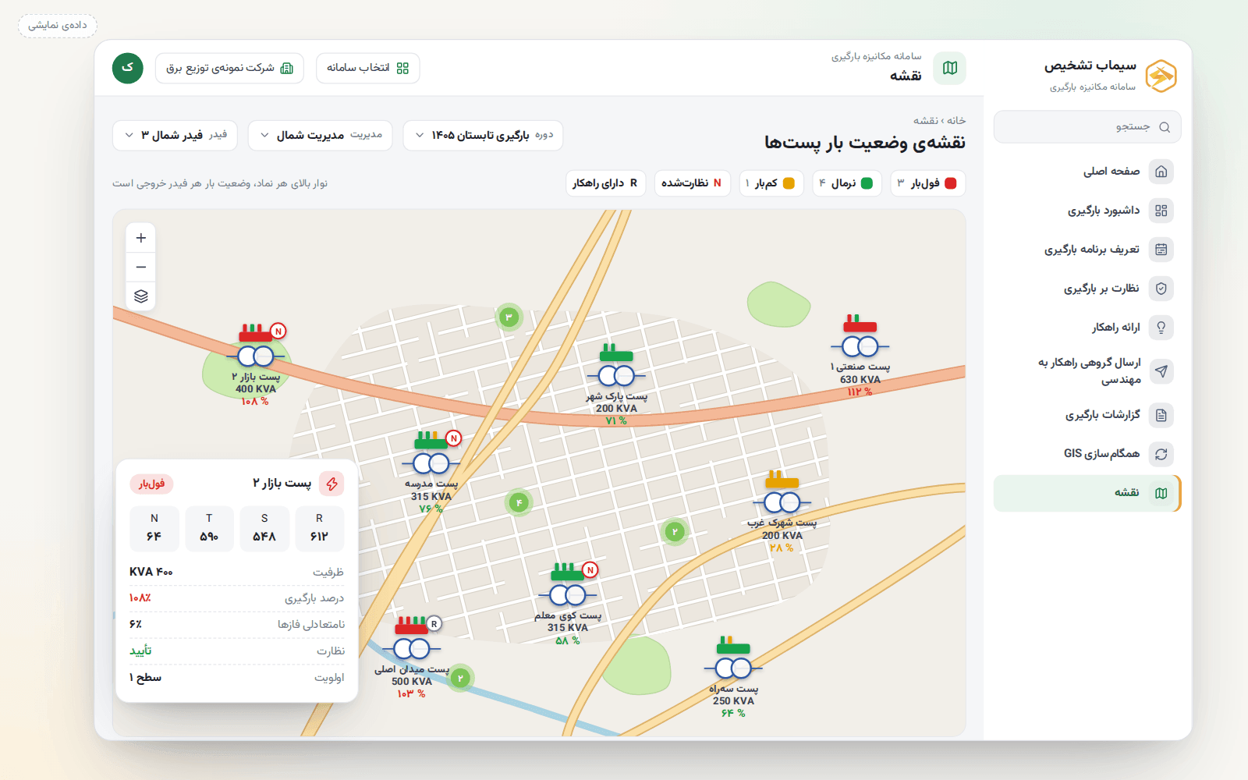Click the user avatar ک
The height and width of the screenshot is (780, 1248).
click(x=128, y=68)
